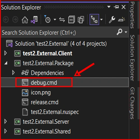Select the debug.cmd file
Image resolution: width=140 pixels, height=140 pixels.
44,83
